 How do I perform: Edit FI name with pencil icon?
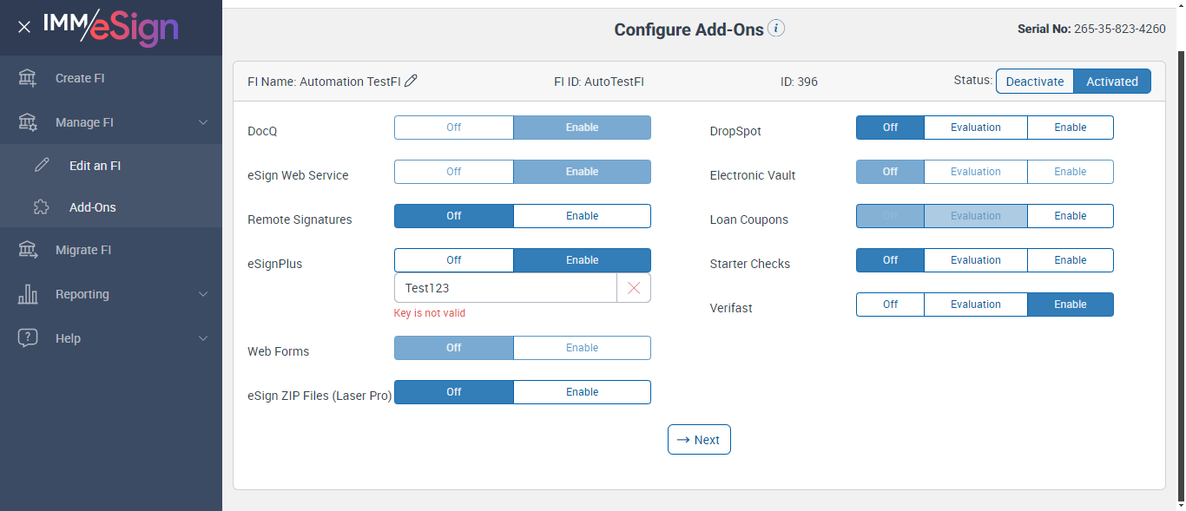[x=412, y=82]
